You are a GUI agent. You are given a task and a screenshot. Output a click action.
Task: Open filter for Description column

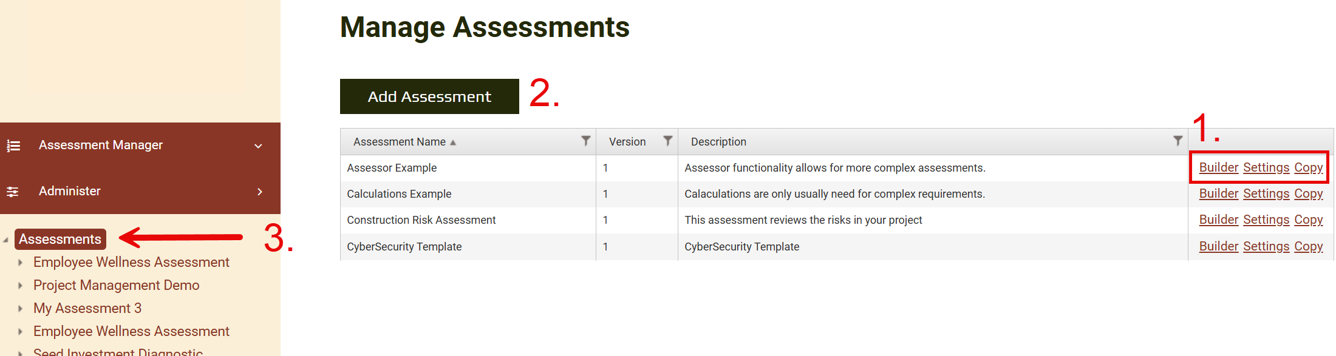(x=1178, y=141)
